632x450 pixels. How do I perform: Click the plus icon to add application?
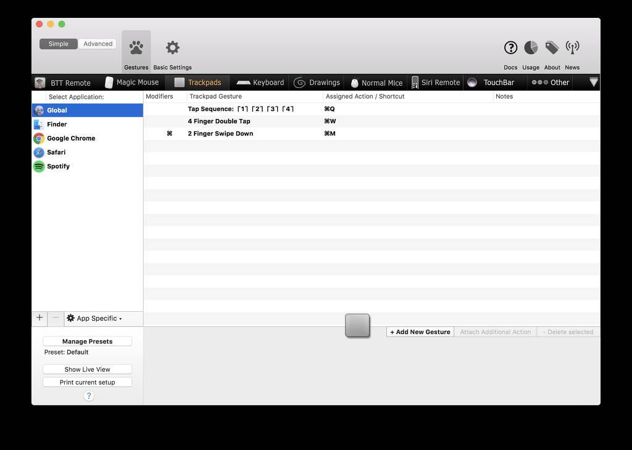point(39,318)
